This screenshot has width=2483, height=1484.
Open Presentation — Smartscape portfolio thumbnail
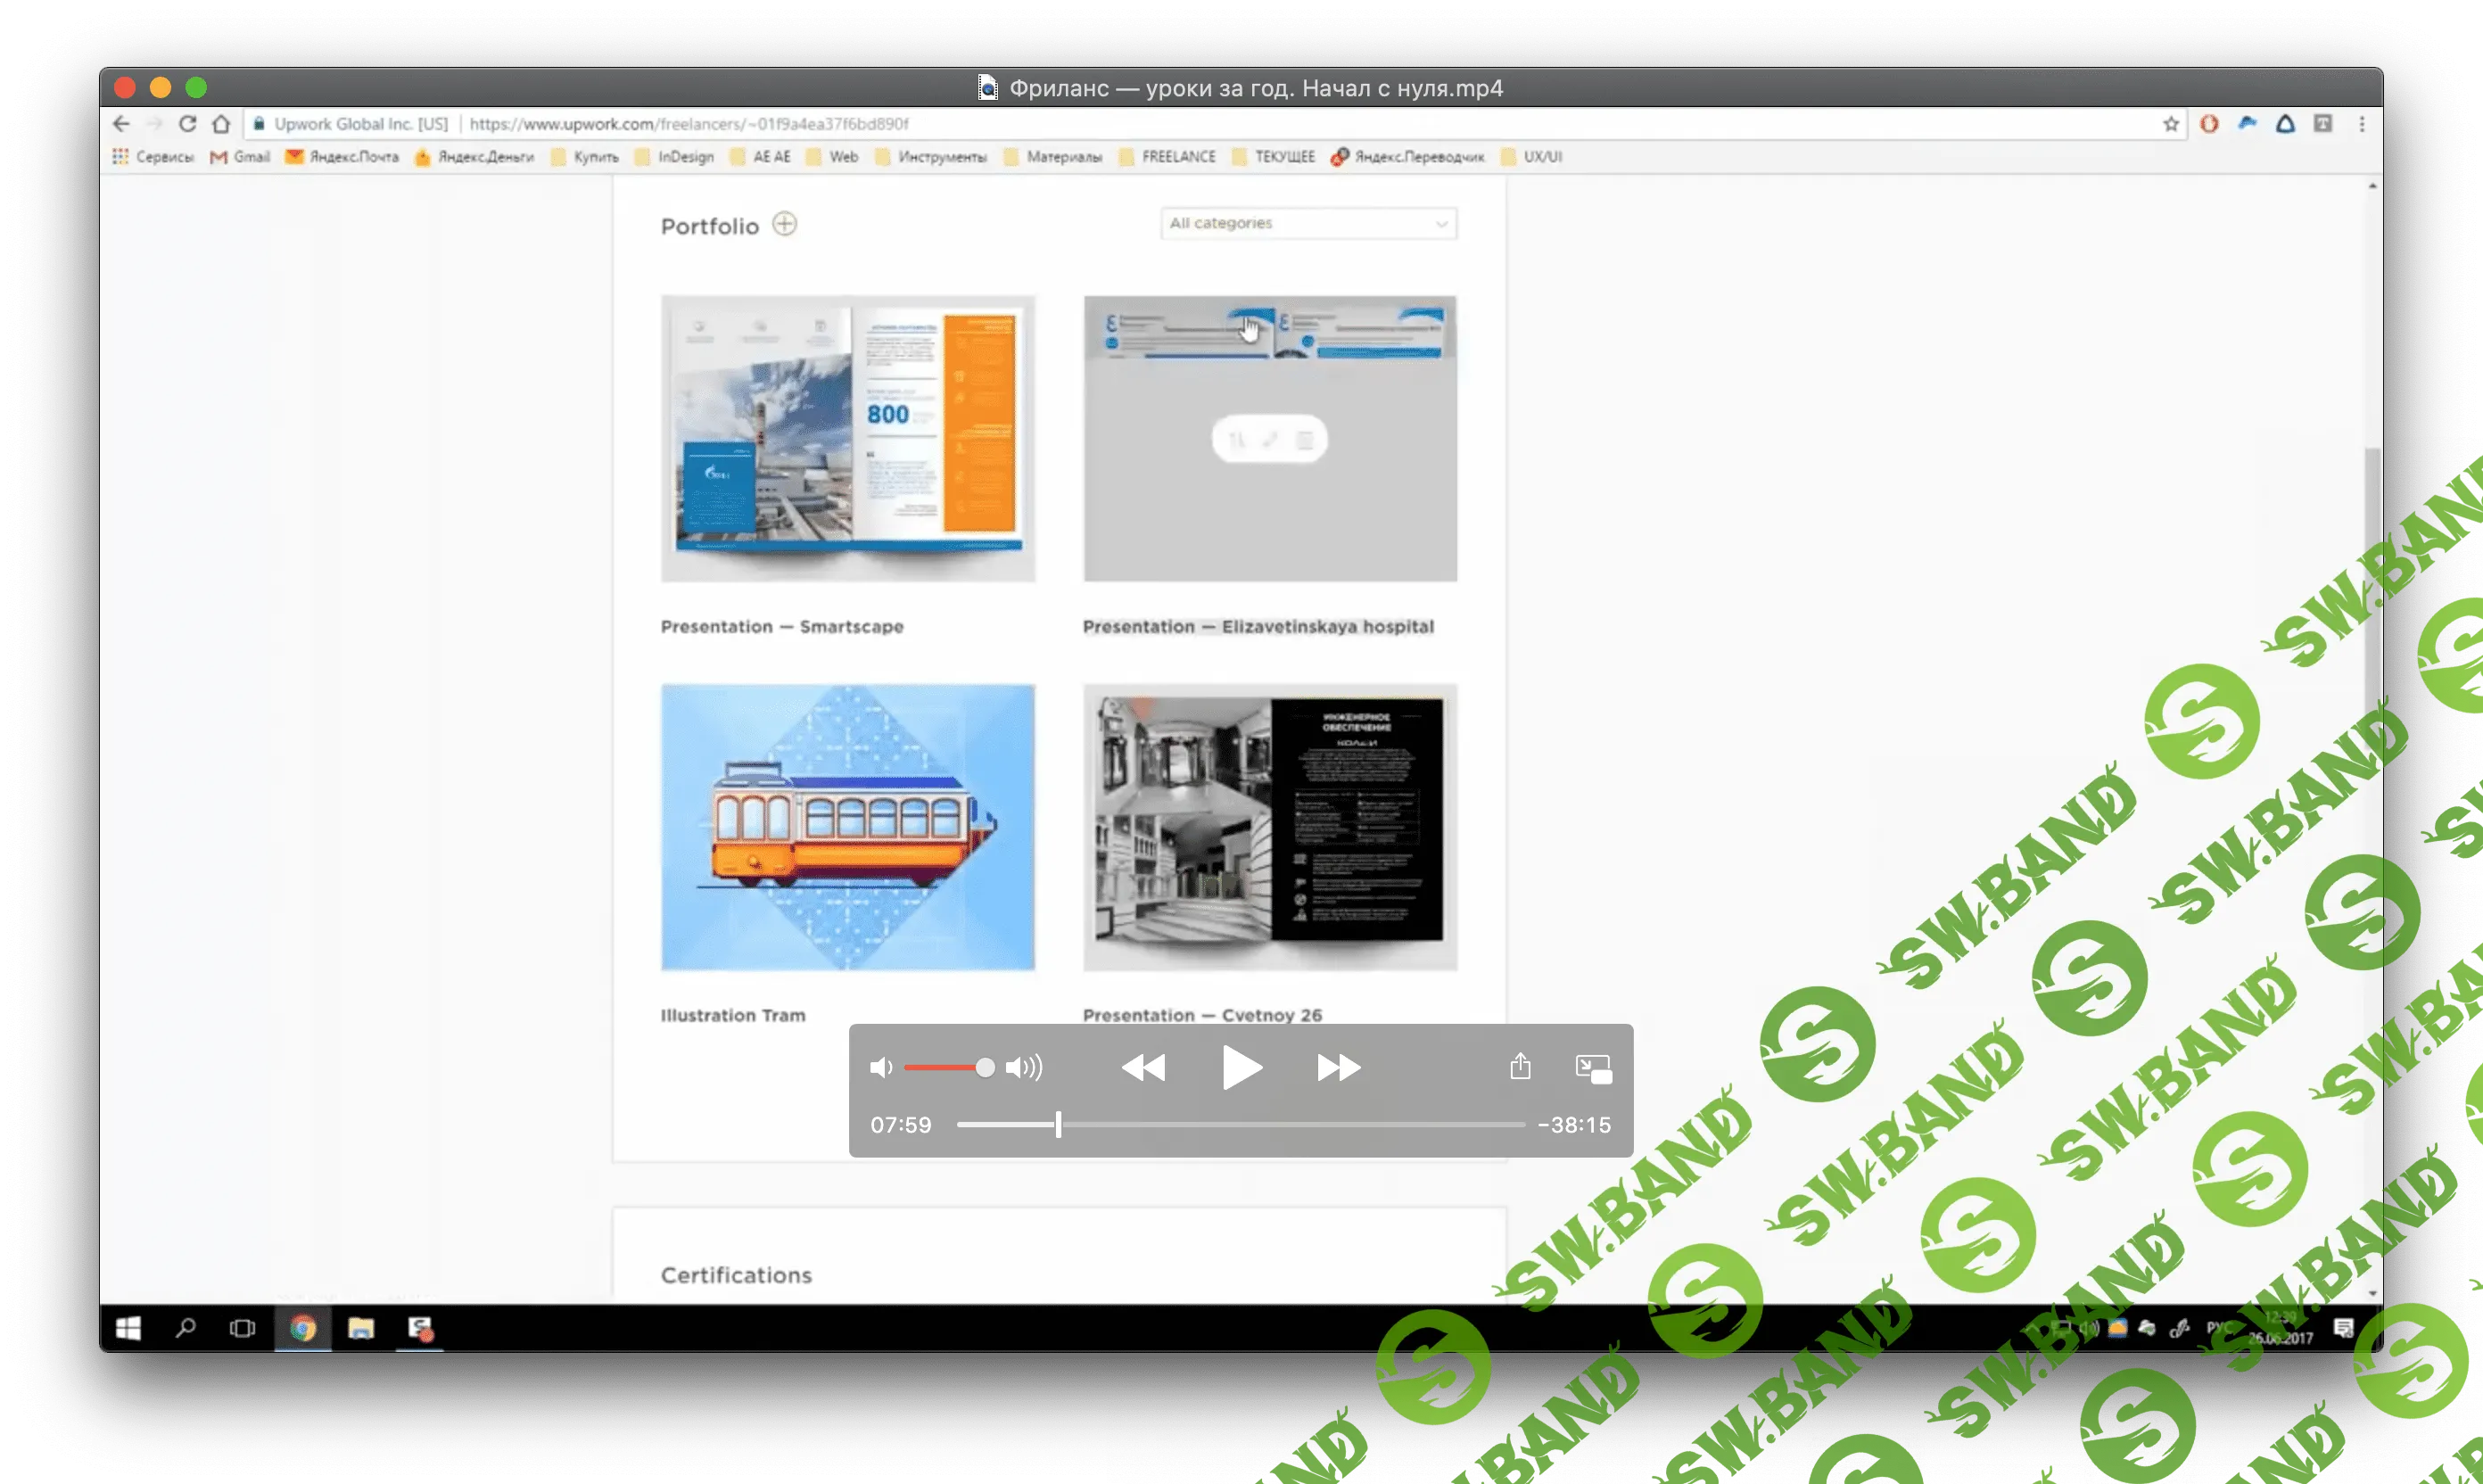(848, 438)
